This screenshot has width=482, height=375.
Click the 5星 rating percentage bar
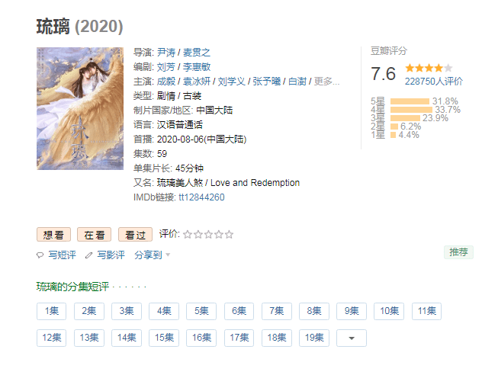click(x=410, y=101)
